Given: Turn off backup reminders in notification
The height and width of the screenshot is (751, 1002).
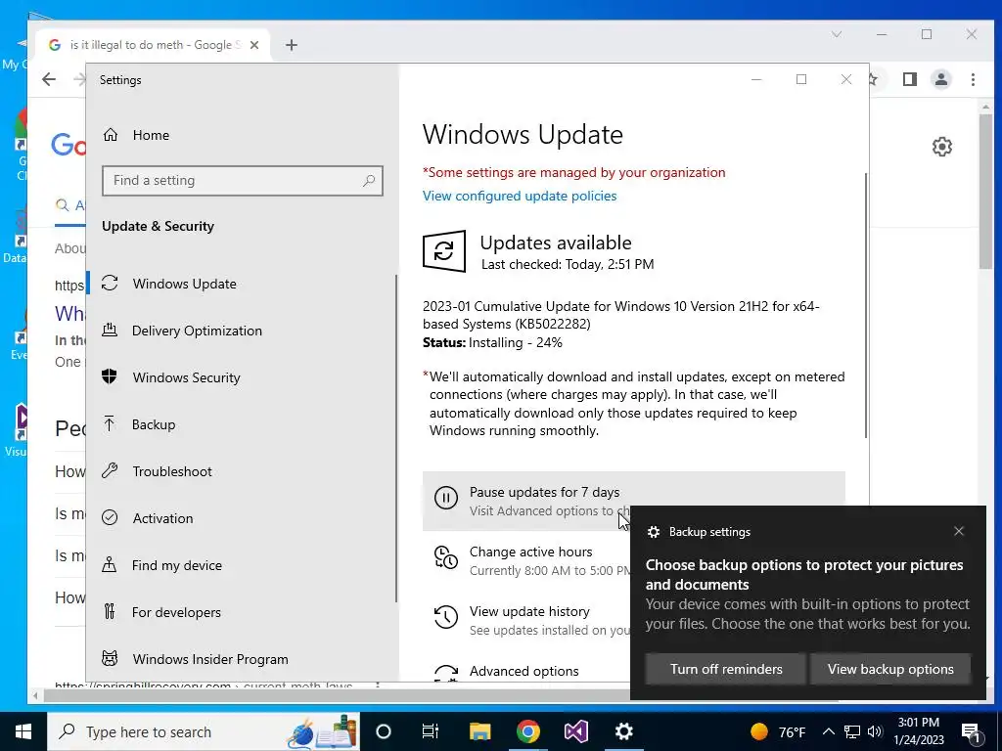Looking at the screenshot, I should (726, 669).
